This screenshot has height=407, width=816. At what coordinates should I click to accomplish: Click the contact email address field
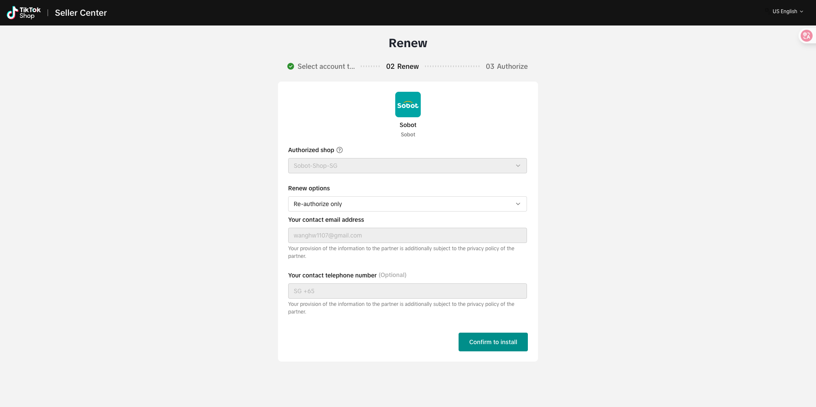407,235
